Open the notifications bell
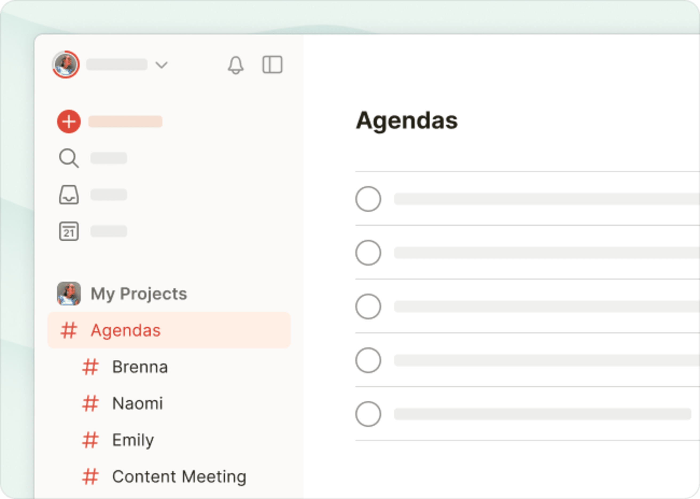The image size is (700, 499). point(236,65)
